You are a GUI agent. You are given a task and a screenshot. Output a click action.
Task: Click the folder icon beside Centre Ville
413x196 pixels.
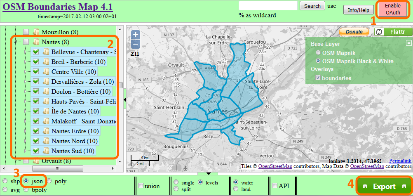[x=46, y=72]
